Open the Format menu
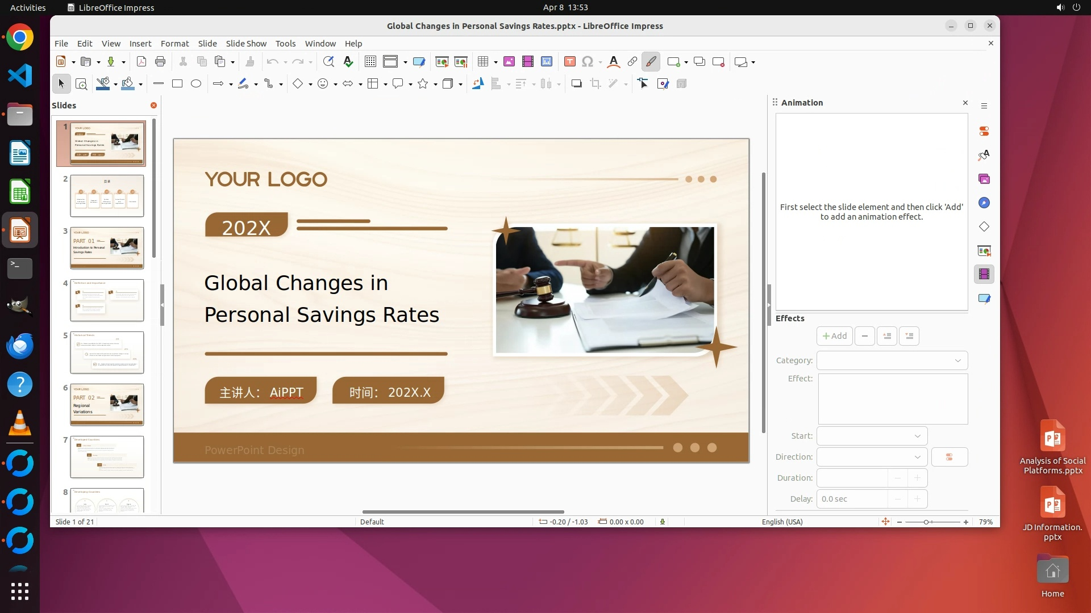The width and height of the screenshot is (1091, 613). tap(174, 44)
